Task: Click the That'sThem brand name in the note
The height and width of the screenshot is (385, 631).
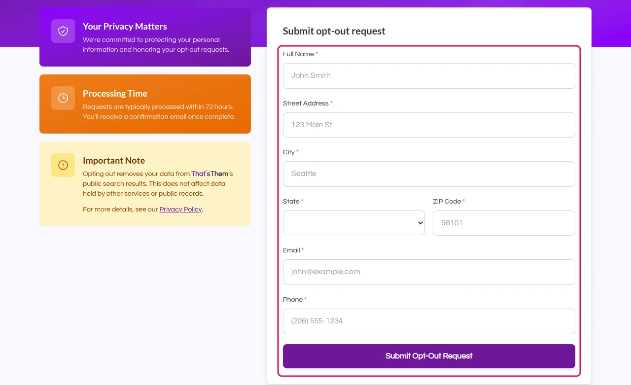Action: (210, 174)
